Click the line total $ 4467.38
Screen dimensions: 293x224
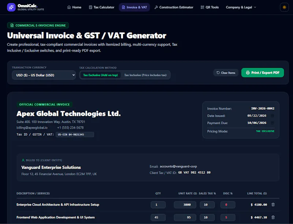[259, 217]
